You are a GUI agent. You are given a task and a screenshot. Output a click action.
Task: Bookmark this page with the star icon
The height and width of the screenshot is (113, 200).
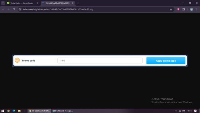(171, 9)
